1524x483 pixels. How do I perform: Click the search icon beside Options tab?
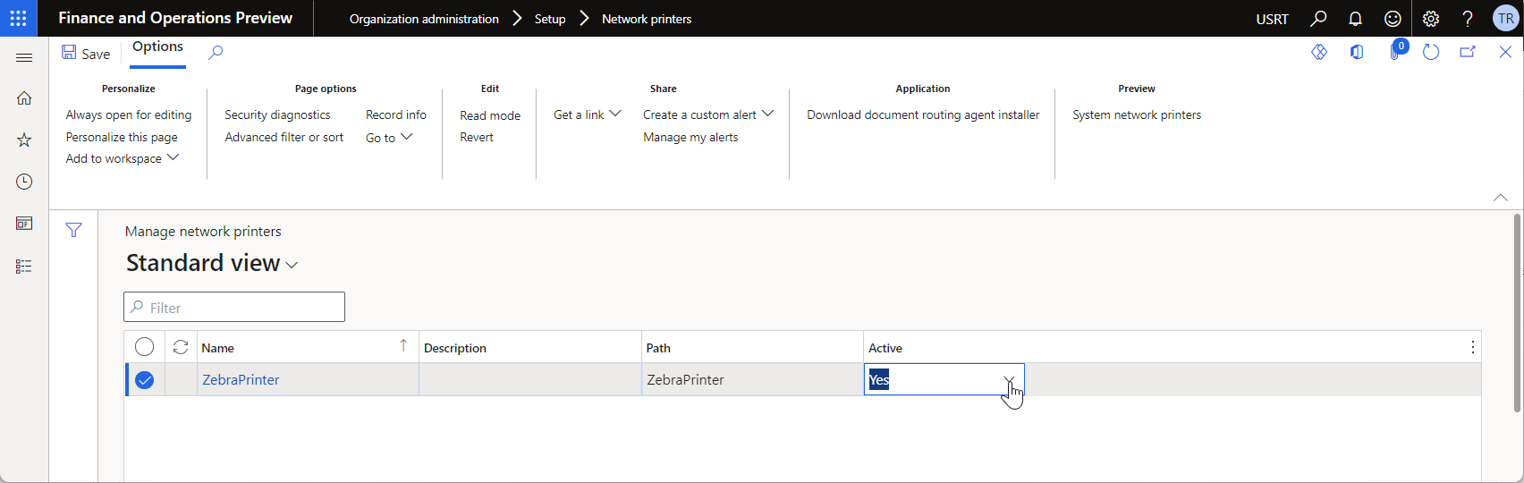[216, 53]
